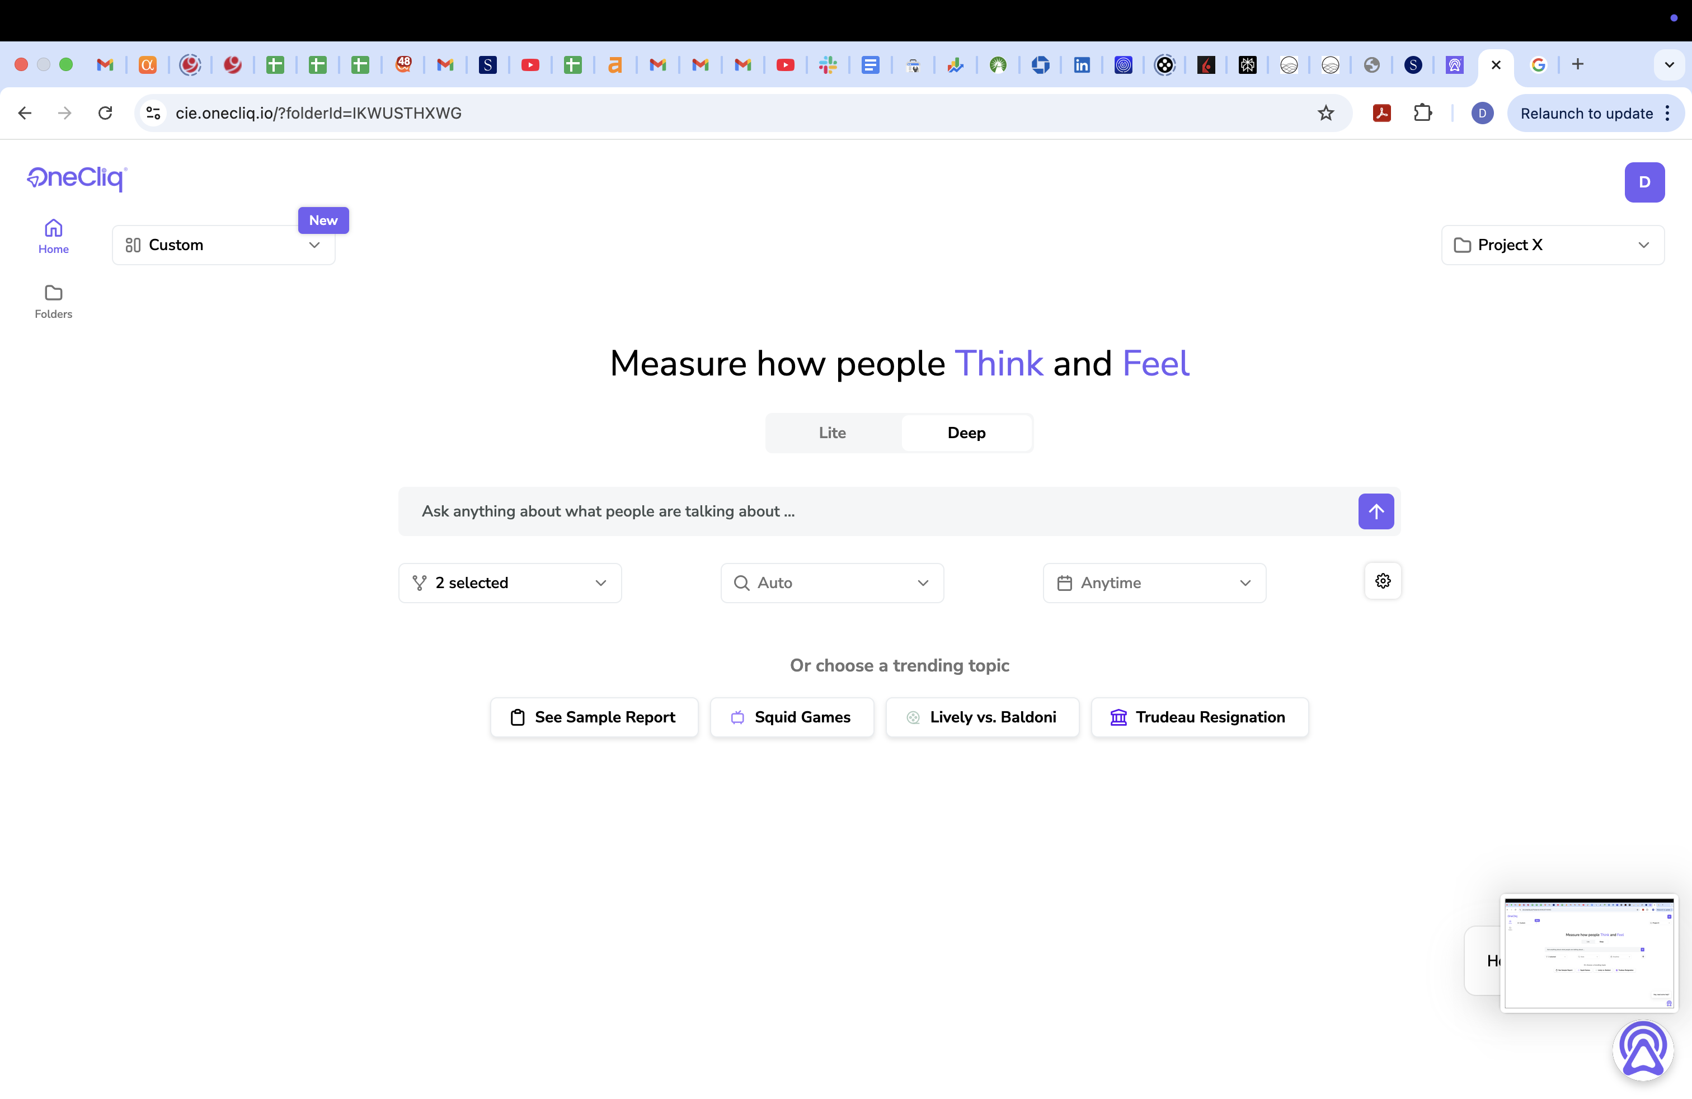Viewport: 1692px width, 1099px height.
Task: Click the purple submit arrow button
Action: [x=1376, y=511]
